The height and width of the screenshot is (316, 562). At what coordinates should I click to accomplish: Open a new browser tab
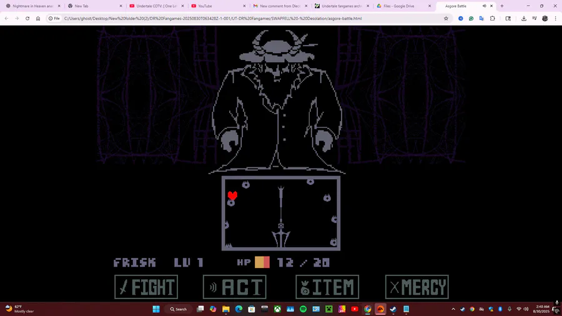[502, 6]
